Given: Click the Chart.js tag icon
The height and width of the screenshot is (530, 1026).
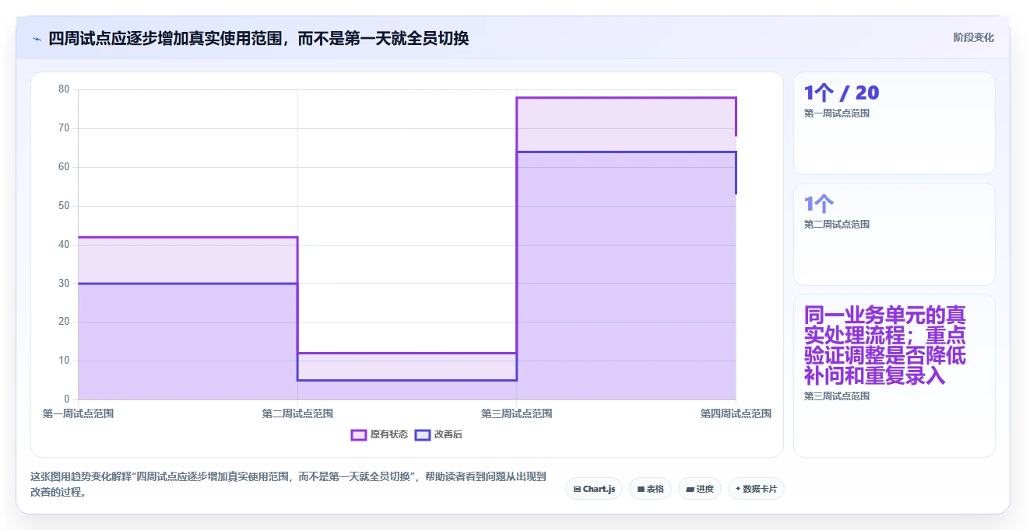Looking at the screenshot, I should pyautogui.click(x=577, y=490).
